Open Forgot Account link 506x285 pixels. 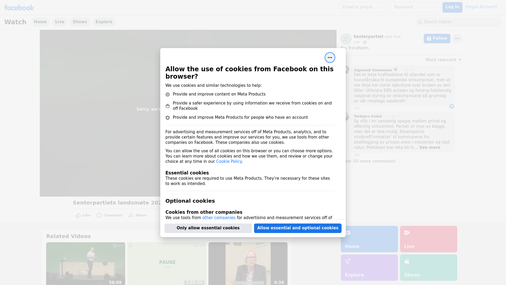tap(481, 7)
